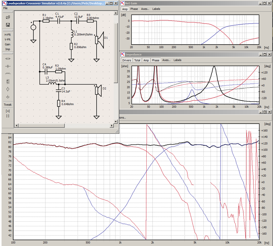Toggle Phase display in Impedance window

(156, 60)
